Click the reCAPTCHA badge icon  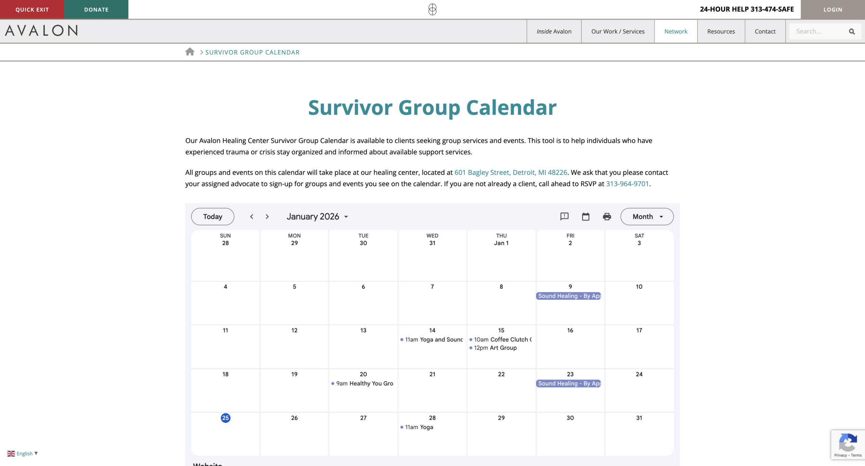point(847,442)
